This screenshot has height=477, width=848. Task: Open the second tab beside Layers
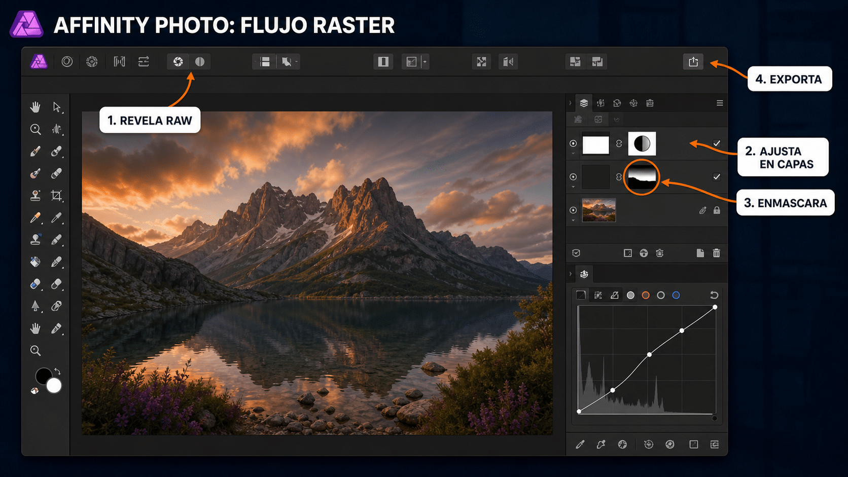click(600, 103)
